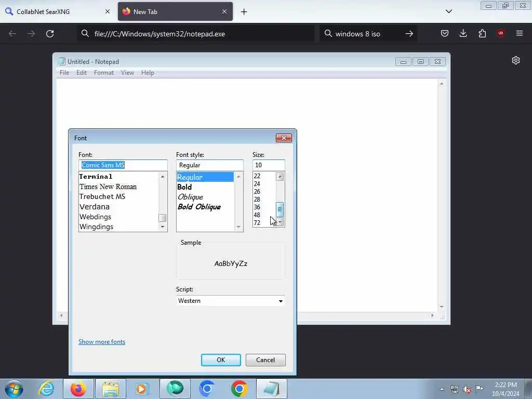The image size is (532, 399).
Task: Open a new browser tab with plus
Action: 244,12
